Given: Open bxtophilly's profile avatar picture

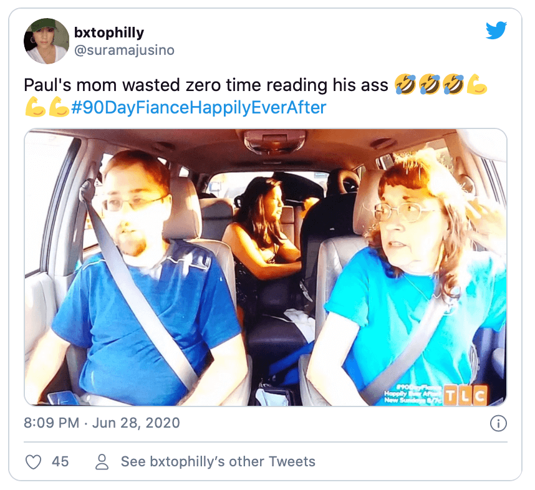Looking at the screenshot, I should pyautogui.click(x=46, y=41).
